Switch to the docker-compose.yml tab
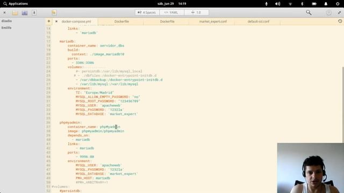344x193 pixels. click(x=76, y=21)
